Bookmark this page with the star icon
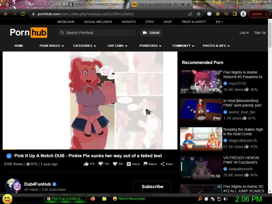272x204 pixels. [x=199, y=14]
